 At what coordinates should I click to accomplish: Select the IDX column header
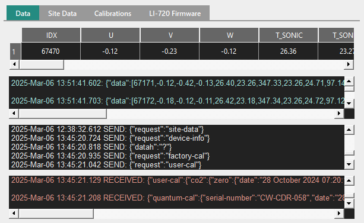coord(51,35)
